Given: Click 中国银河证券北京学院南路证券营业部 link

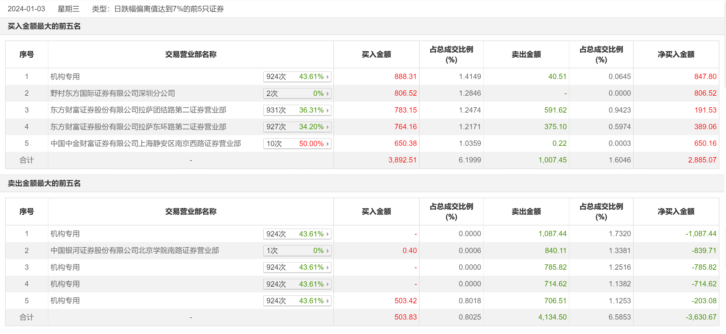Looking at the screenshot, I should 135,251.
